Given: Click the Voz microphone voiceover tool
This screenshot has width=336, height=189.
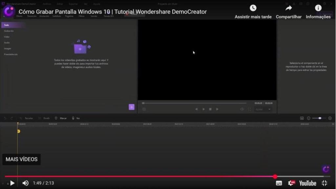Looking at the screenshot, I should tap(76, 118).
